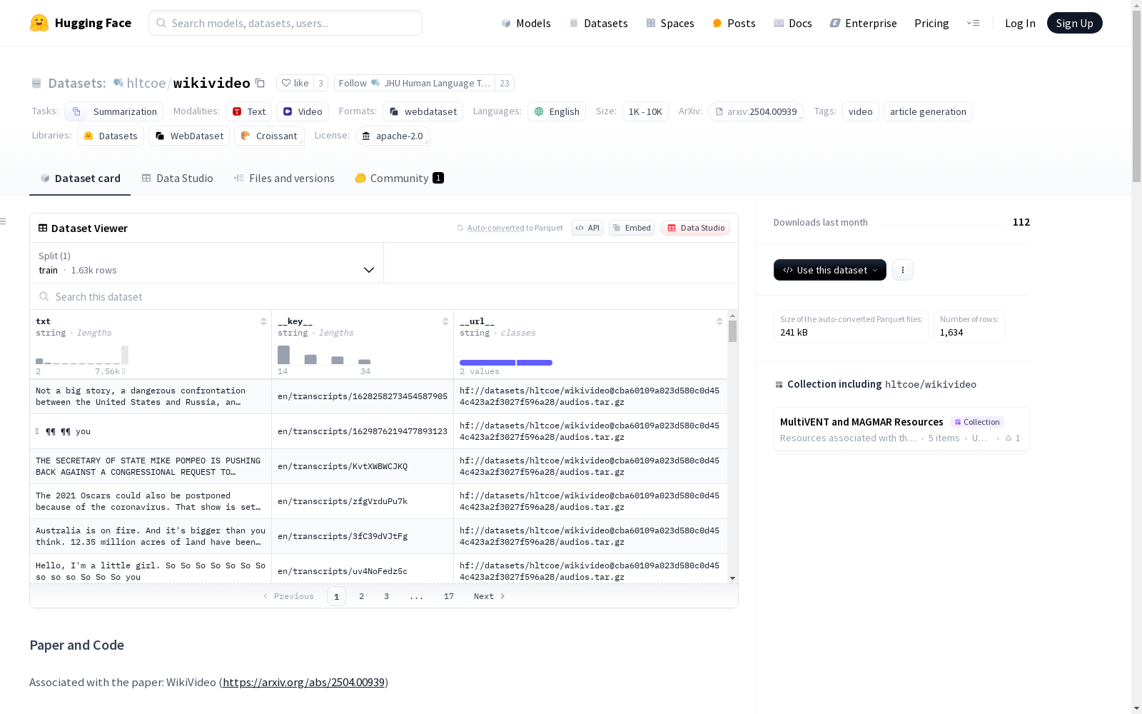
Task: Open the arxiv.org/abs/2504.00939 paper link
Action: point(303,682)
